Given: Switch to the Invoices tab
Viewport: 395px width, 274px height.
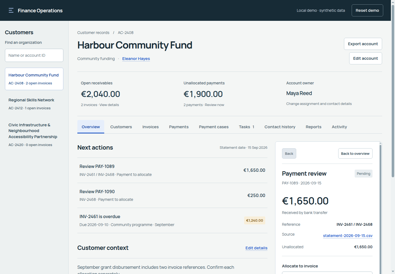Looking at the screenshot, I should point(151,127).
